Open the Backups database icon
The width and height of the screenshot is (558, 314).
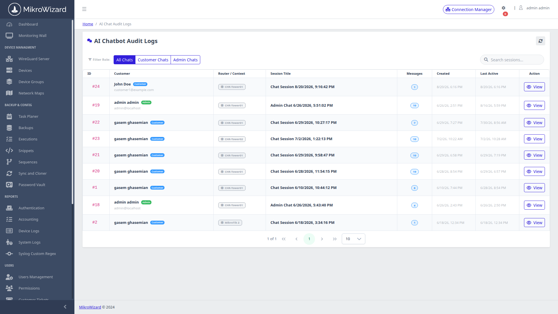pyautogui.click(x=9, y=128)
